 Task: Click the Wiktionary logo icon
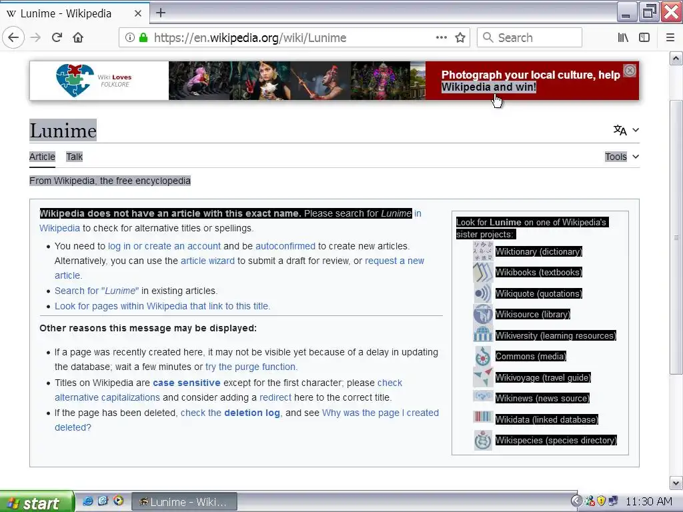point(483,251)
